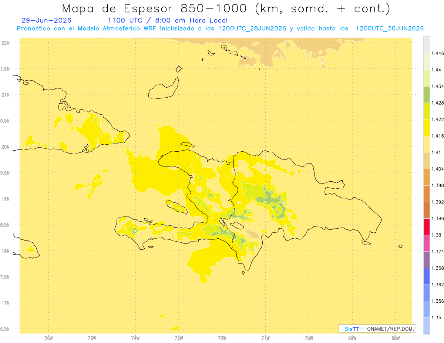Click the yellow-green legend swatch between 1.422 and 1.428
444x343 pixels.
[x=427, y=111]
